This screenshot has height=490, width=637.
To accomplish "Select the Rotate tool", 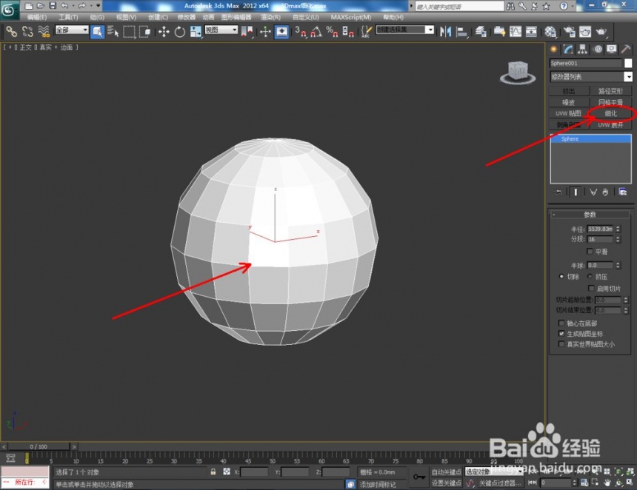I will 179,31.
